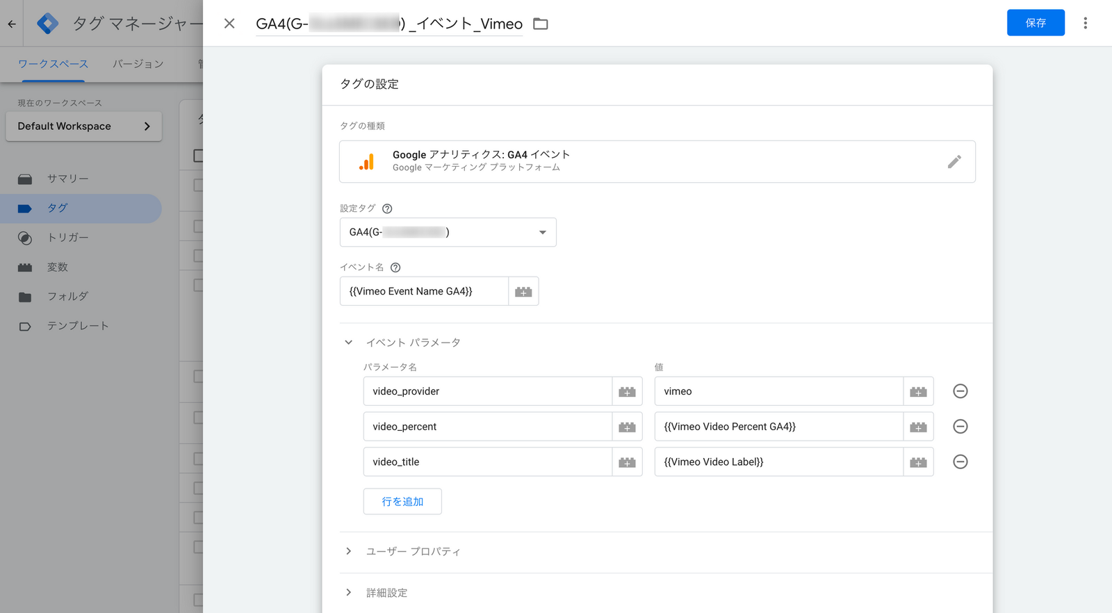Open タグ in the sidebar

pyautogui.click(x=81, y=208)
